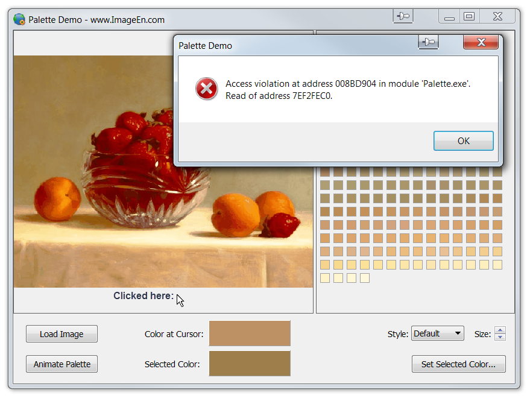This screenshot has width=530, height=398.
Task: Open the Style dropdown showing Default
Action: coord(437,333)
